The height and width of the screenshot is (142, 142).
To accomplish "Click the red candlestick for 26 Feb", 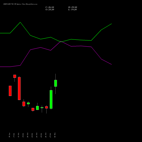I will click(x=47, y=107).
